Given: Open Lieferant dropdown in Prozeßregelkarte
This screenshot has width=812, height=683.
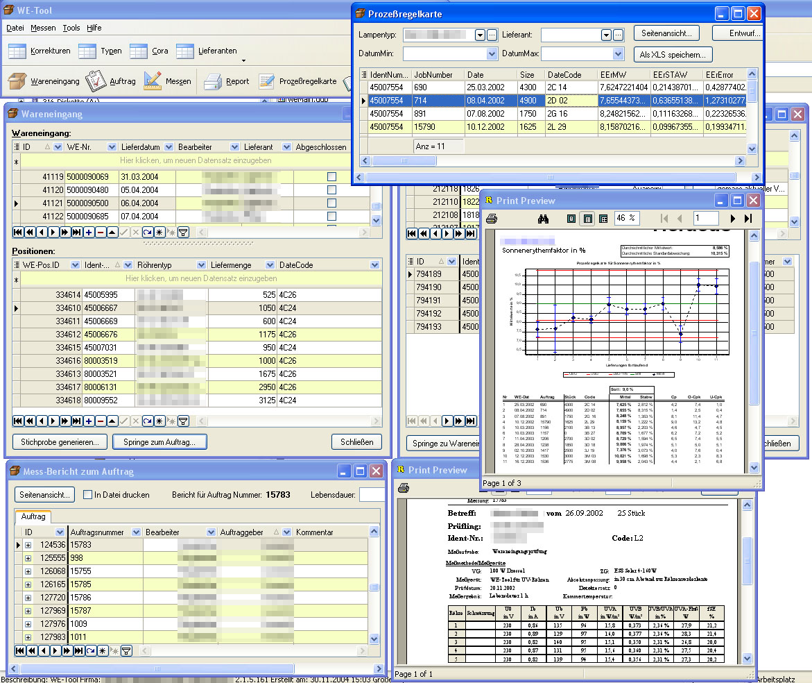Looking at the screenshot, I should point(606,35).
